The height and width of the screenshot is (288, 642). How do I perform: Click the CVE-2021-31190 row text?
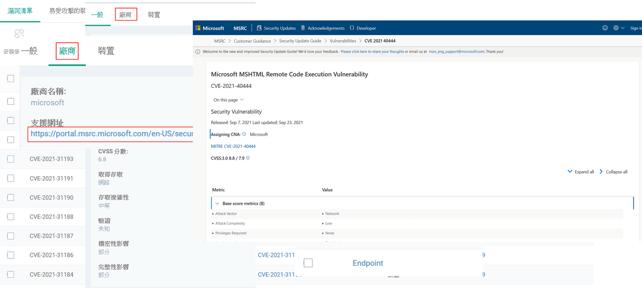(51, 198)
